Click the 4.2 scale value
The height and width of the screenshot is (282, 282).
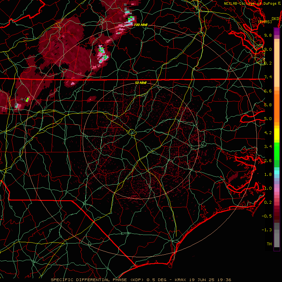pos(268,133)
